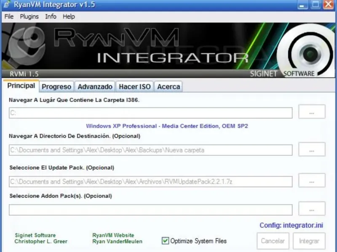Click the 'RVMi 1.5' banner label

click(24, 74)
